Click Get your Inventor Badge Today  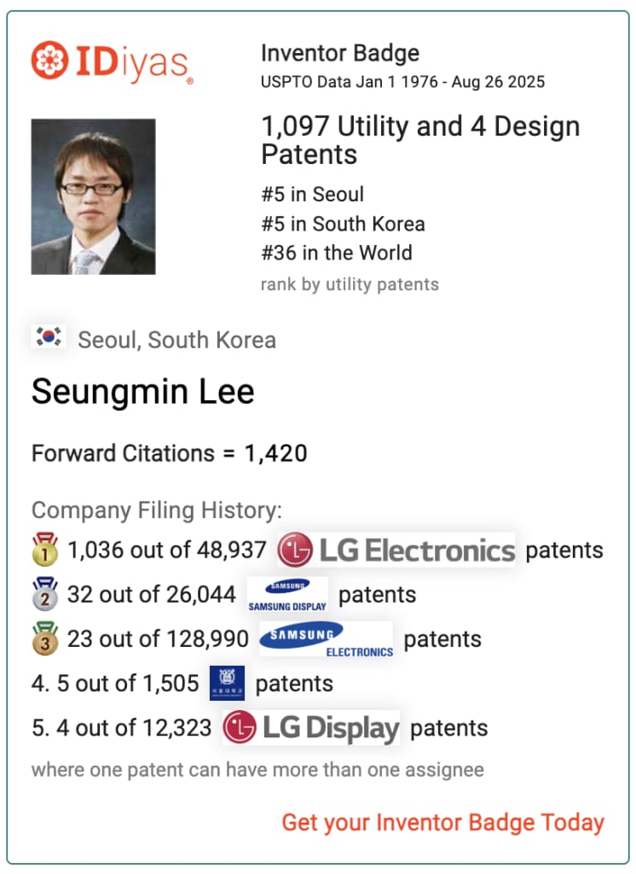[x=442, y=822]
